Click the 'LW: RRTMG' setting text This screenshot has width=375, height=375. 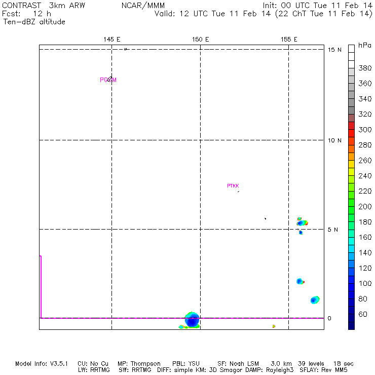[94, 370]
